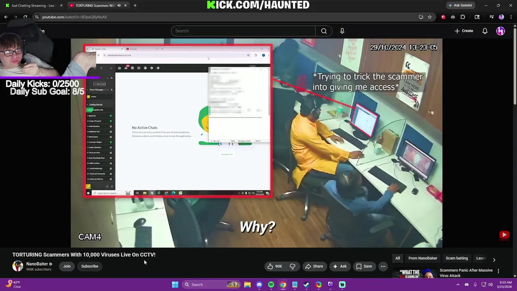Screen dimensions: 517x291
Task: Open the suggested video thumbnail
Action: tap(415, 273)
